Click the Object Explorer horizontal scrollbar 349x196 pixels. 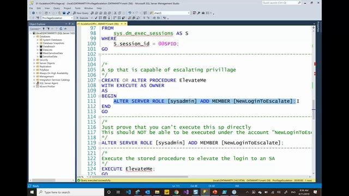pyautogui.click(x=44, y=180)
